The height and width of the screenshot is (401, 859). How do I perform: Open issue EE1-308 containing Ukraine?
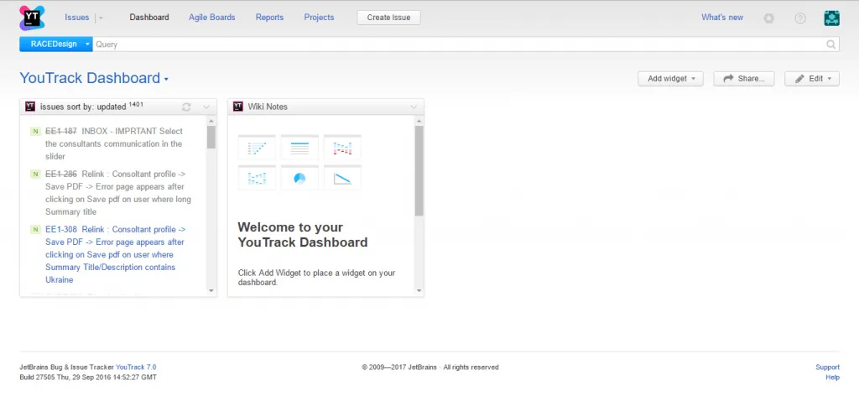(x=115, y=255)
